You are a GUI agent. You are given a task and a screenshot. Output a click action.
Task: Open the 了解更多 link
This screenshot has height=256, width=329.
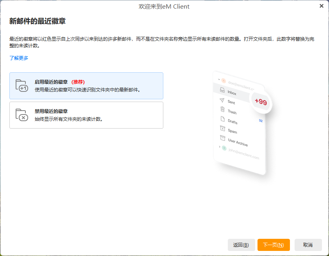(x=19, y=58)
